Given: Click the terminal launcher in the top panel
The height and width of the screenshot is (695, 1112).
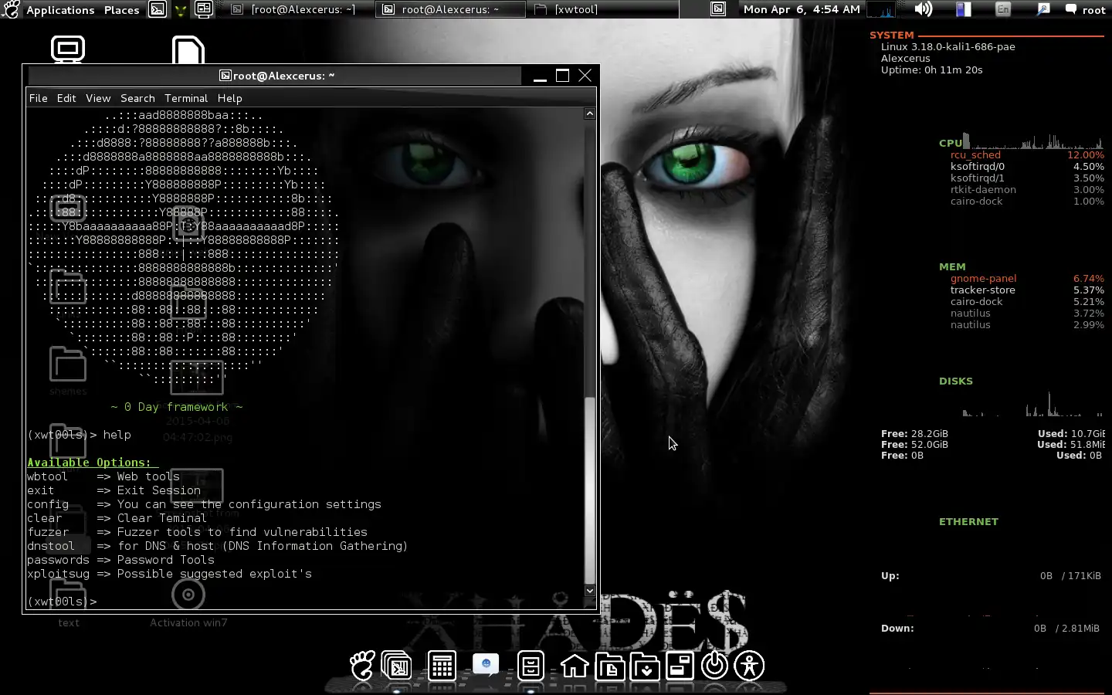Looking at the screenshot, I should point(158,9).
